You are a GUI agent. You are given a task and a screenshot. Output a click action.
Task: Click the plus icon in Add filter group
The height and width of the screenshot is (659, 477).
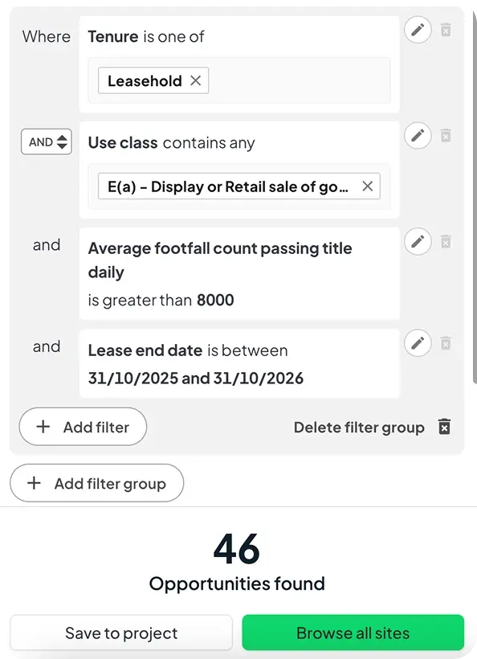click(x=34, y=483)
